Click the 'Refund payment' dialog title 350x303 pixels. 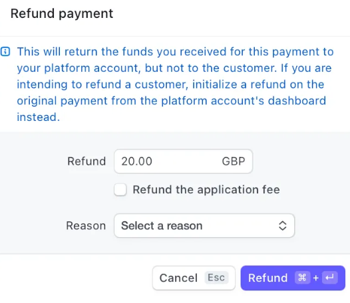tap(62, 13)
